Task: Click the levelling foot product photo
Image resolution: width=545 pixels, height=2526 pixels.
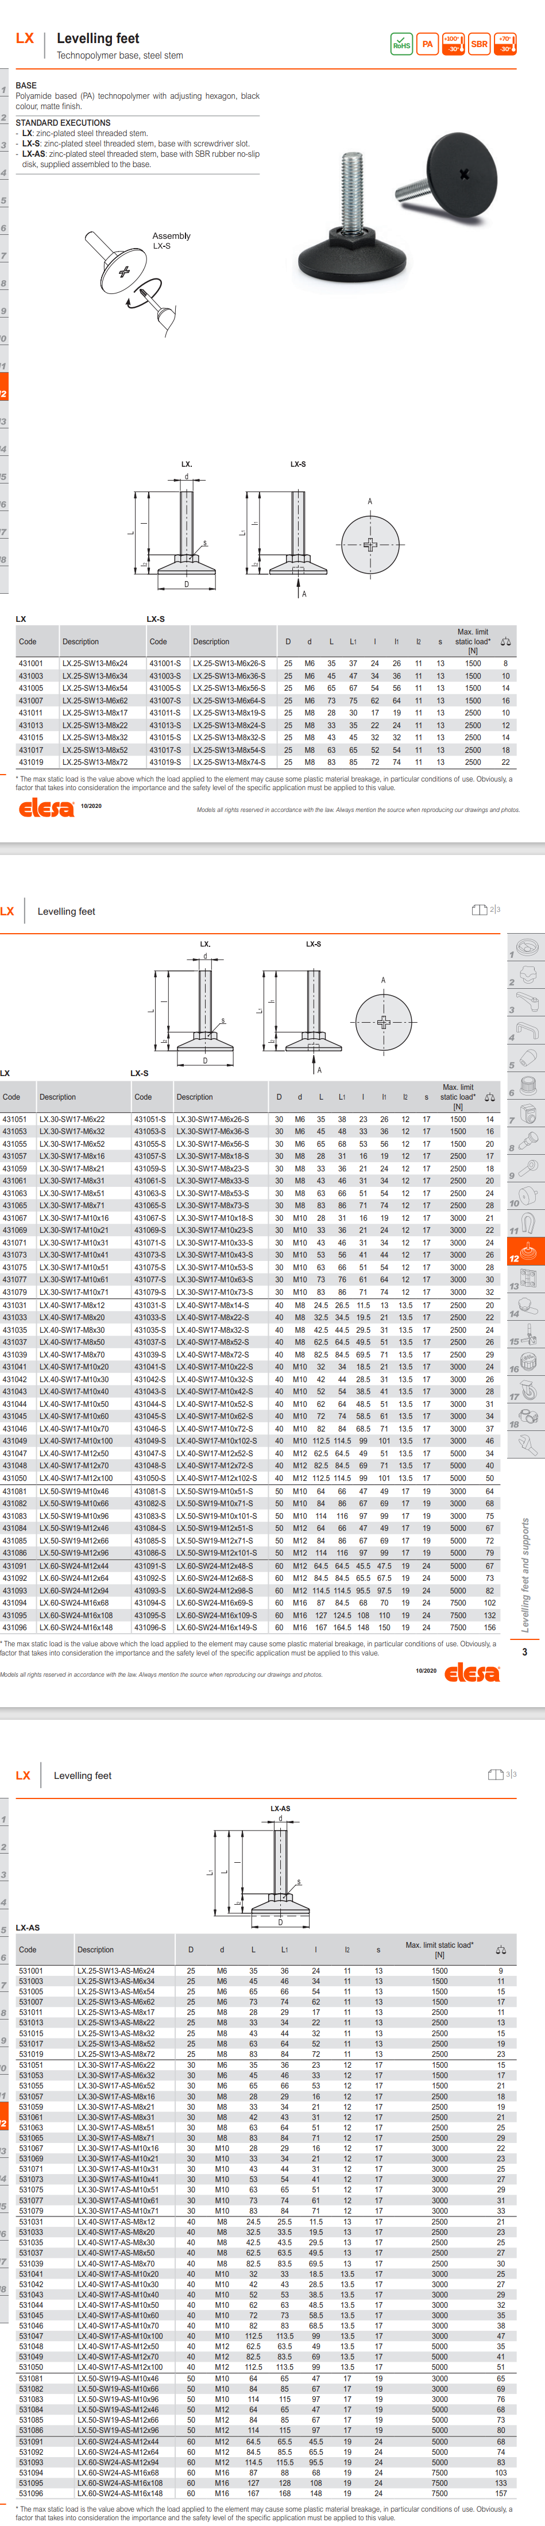Action: click(x=397, y=207)
